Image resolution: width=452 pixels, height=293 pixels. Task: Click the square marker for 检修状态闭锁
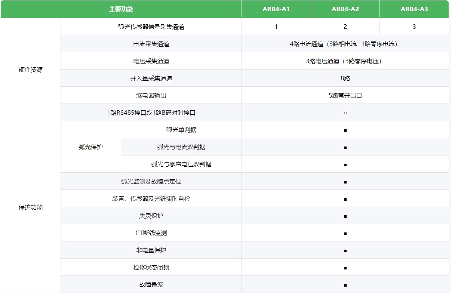345,268
